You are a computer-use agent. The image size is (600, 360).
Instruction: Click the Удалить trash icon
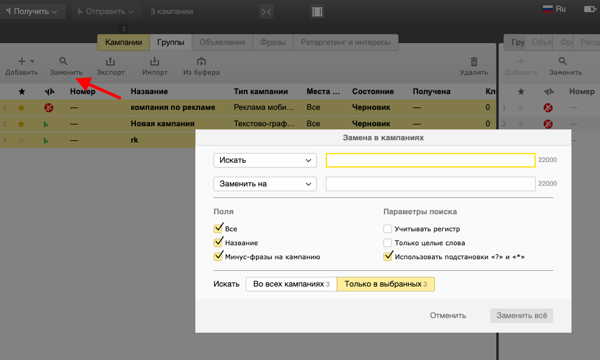pyautogui.click(x=474, y=61)
